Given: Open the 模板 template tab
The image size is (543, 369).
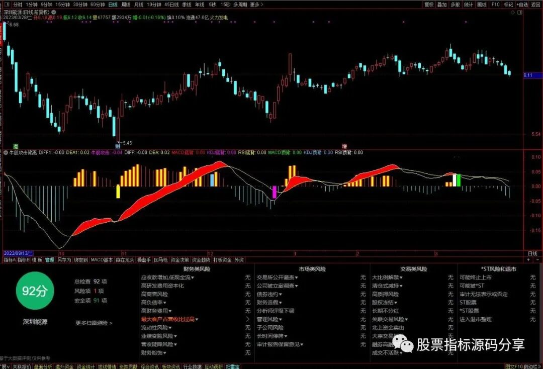Looking at the screenshot, I should 37,260.
